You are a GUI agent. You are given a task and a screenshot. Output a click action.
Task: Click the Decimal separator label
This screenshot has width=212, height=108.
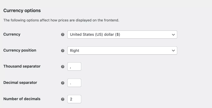pos(20,83)
